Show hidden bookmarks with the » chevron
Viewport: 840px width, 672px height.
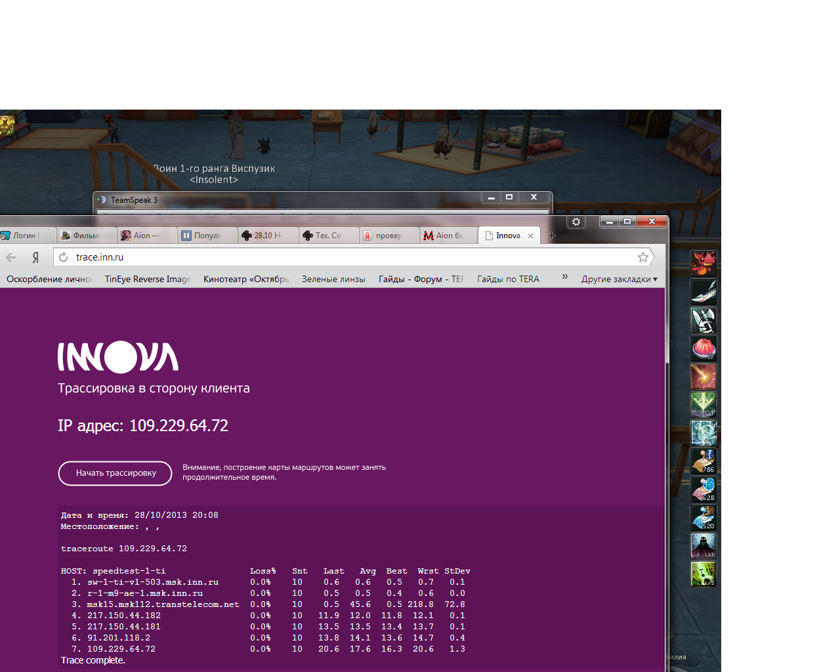pos(564,277)
